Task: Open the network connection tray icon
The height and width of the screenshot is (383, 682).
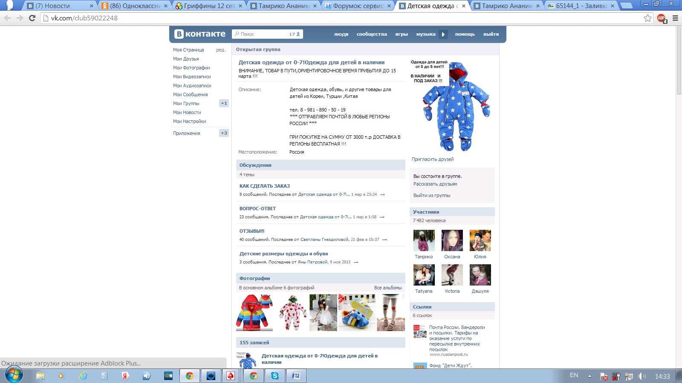Action: 629,376
